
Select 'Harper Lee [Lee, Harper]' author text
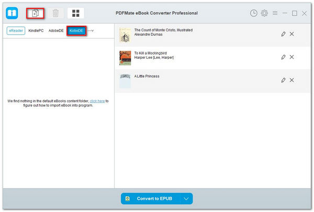[x=154, y=58]
